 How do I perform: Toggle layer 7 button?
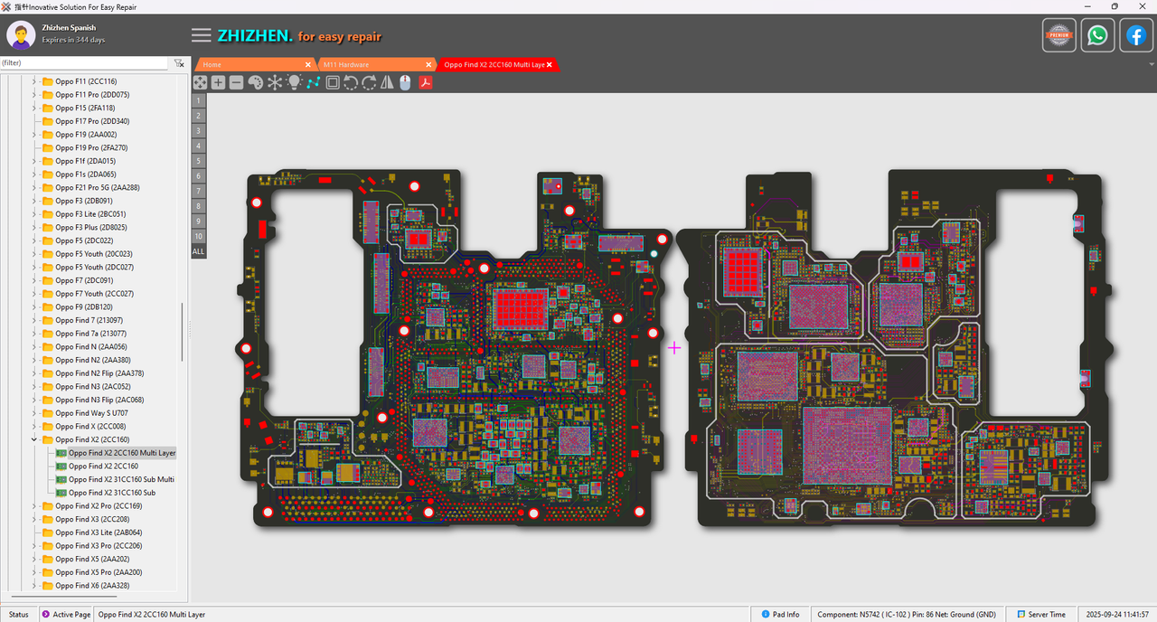pyautogui.click(x=199, y=191)
